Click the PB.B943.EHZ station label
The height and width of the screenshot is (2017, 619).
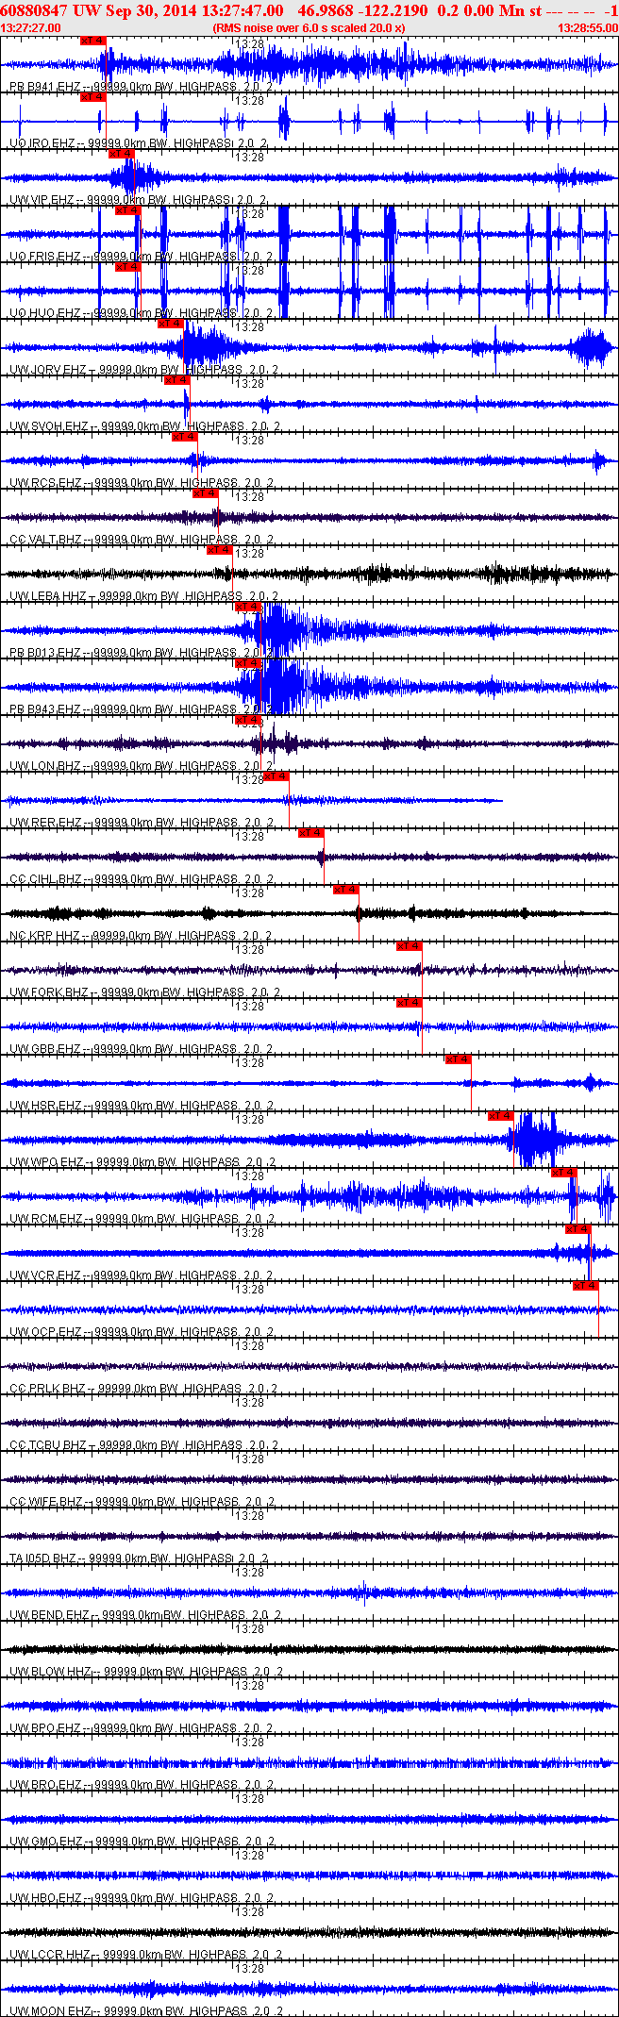[x=44, y=709]
